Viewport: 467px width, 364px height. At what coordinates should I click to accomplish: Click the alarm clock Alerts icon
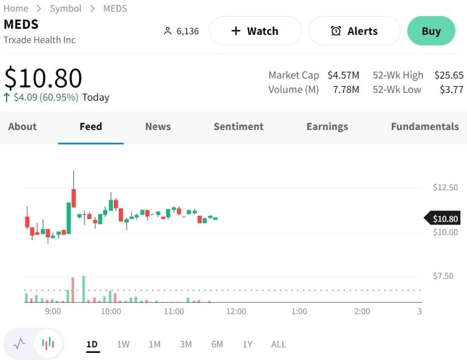click(x=335, y=31)
